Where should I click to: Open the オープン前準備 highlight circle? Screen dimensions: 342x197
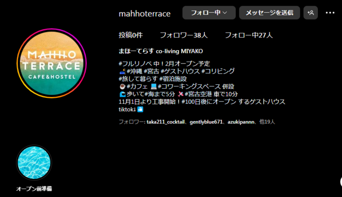(34, 163)
